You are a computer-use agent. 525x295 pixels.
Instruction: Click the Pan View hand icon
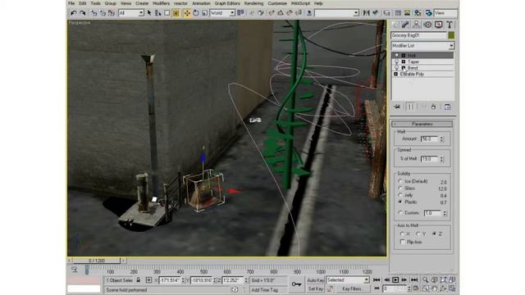(x=434, y=288)
